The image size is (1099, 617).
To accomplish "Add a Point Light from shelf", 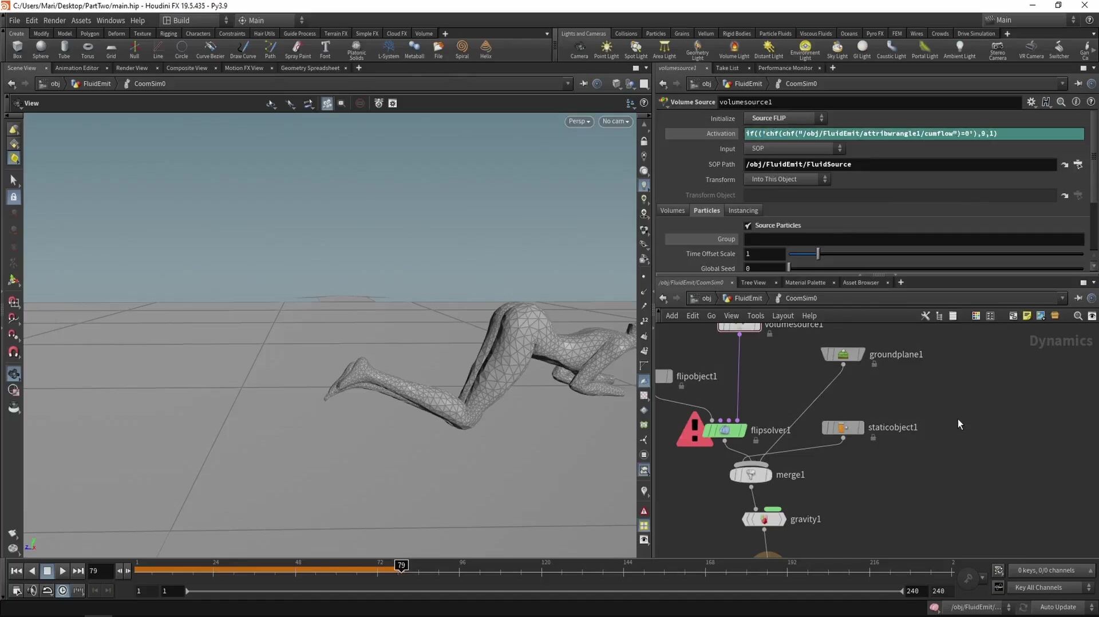I will point(606,49).
